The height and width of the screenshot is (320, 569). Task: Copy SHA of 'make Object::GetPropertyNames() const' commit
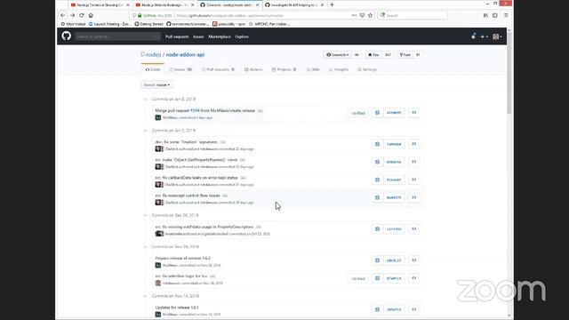(x=377, y=162)
